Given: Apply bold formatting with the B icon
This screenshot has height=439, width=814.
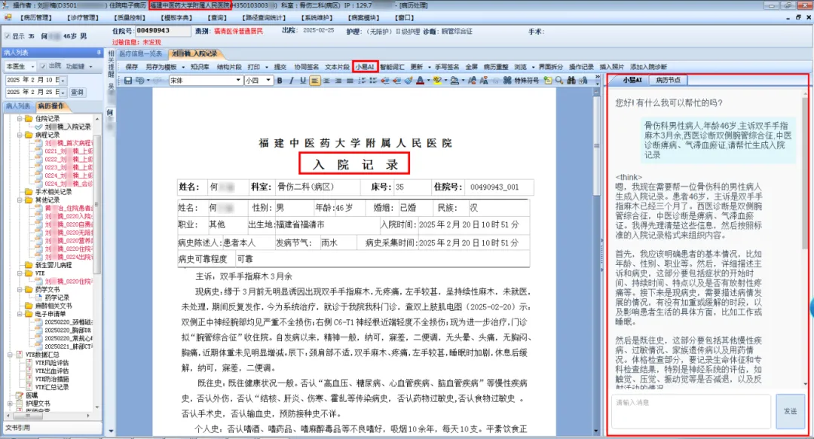Looking at the screenshot, I should tap(279, 81).
